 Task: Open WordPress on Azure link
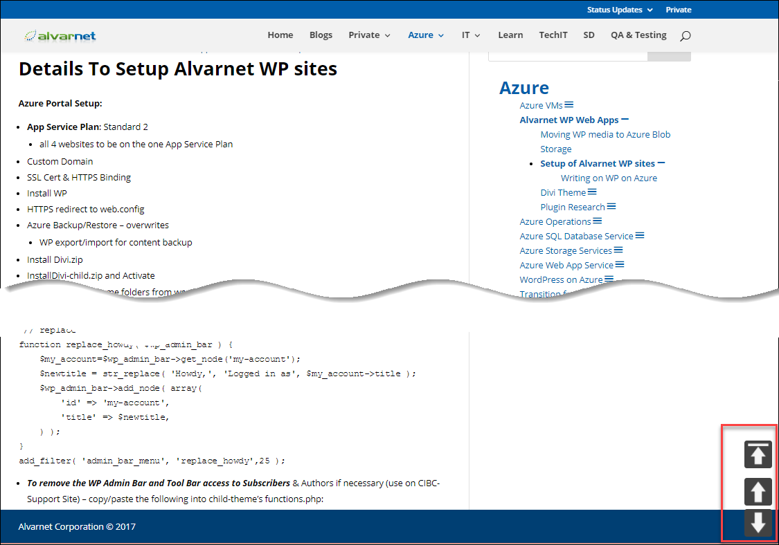click(x=561, y=279)
